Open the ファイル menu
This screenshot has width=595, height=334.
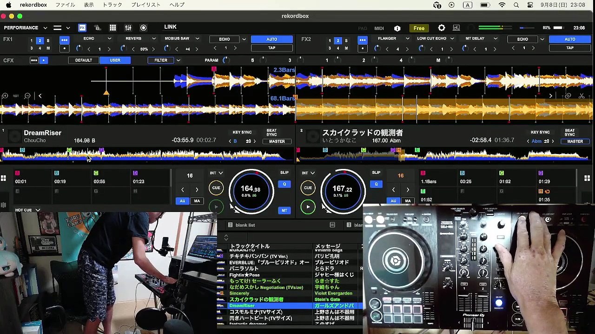(x=65, y=5)
